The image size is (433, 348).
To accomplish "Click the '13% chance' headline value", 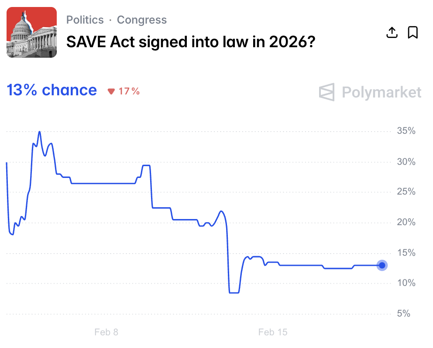I will (x=52, y=90).
